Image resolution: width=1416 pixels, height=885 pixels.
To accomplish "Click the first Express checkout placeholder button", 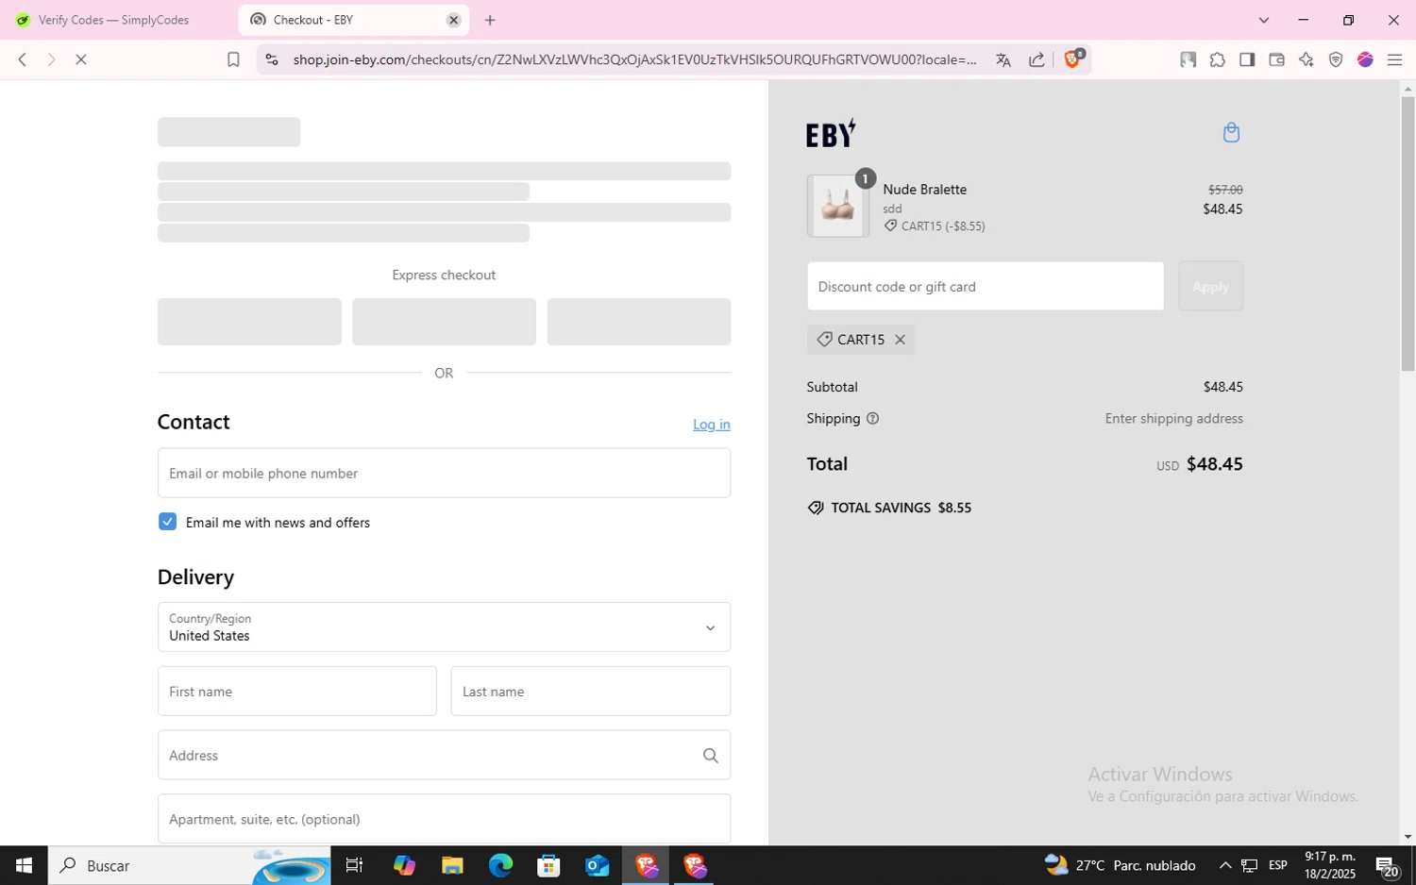I will click(x=249, y=322).
